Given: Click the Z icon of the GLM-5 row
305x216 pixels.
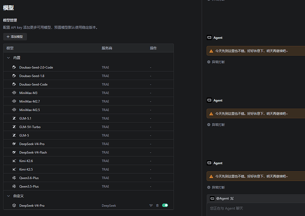Looking at the screenshot, I should pyautogui.click(x=14, y=135).
